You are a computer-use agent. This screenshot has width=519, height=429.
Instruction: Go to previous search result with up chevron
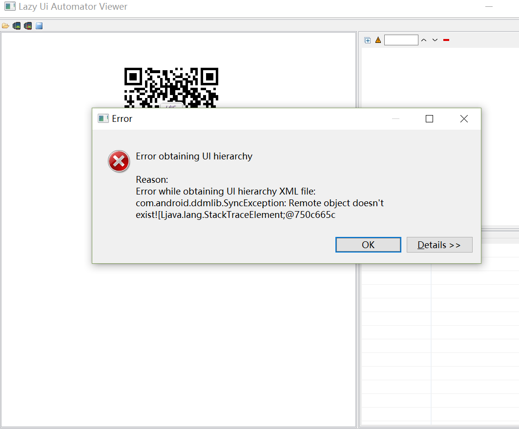coord(423,40)
